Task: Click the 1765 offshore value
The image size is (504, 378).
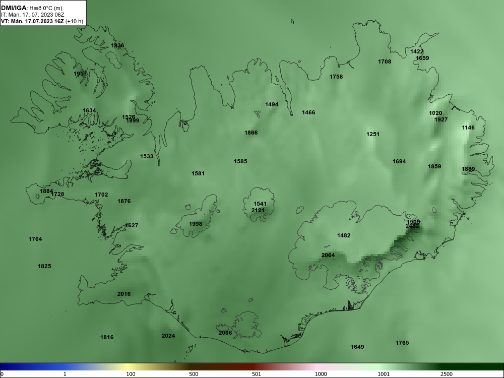Action: coord(402,343)
